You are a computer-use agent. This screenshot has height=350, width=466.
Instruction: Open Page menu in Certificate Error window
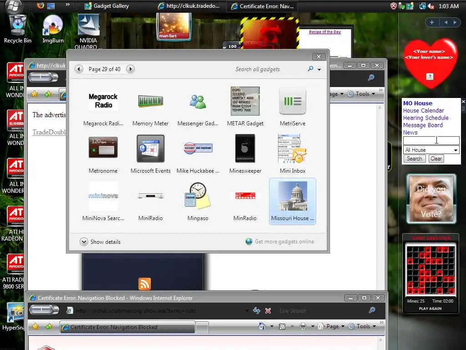pyautogui.click(x=331, y=326)
